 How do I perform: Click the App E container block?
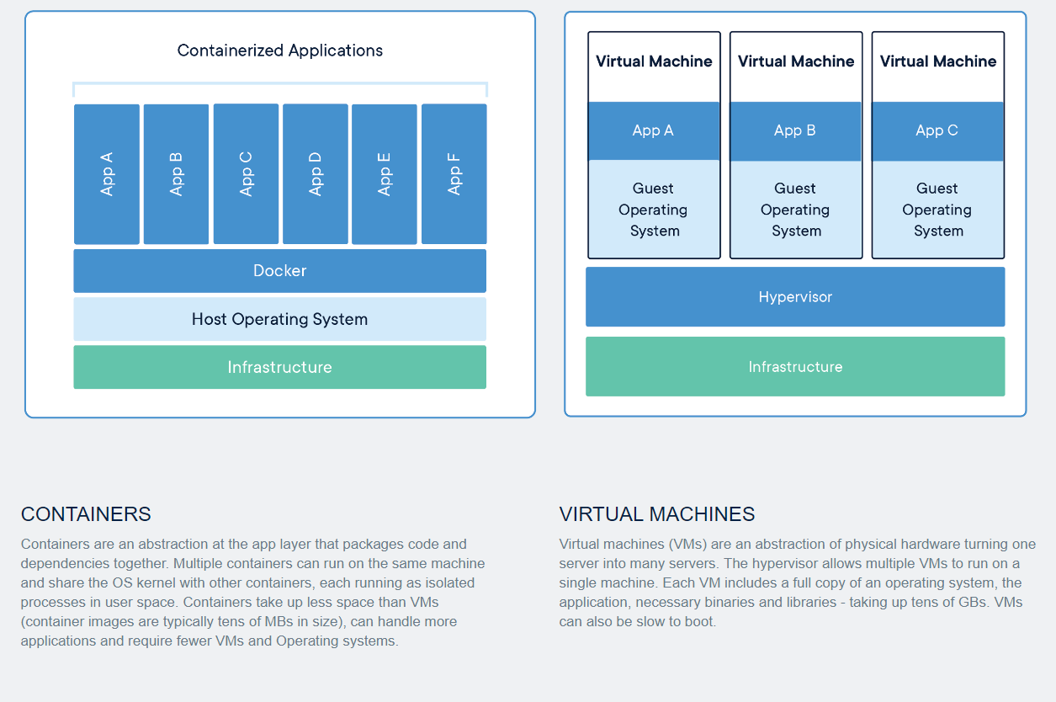coord(385,174)
